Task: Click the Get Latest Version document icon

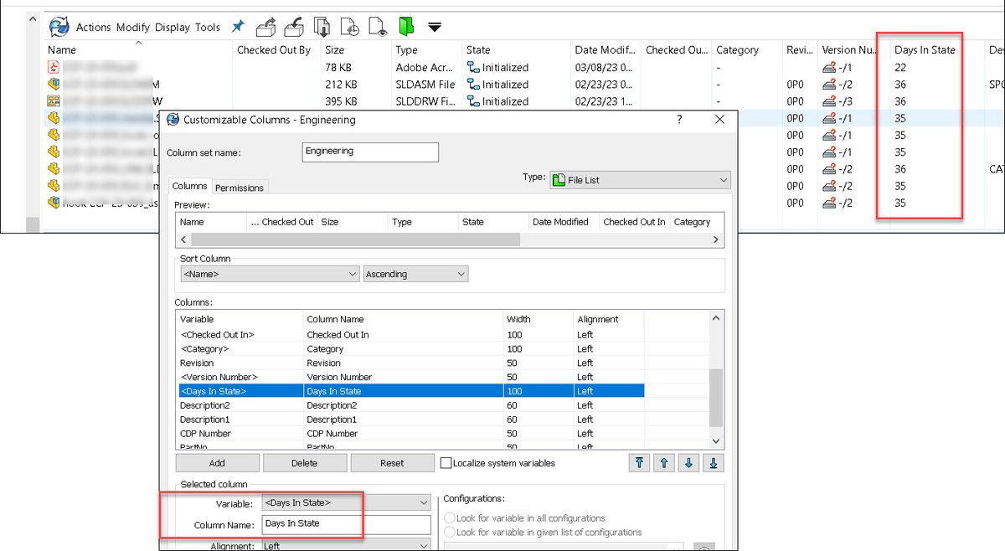Action: coord(322,27)
